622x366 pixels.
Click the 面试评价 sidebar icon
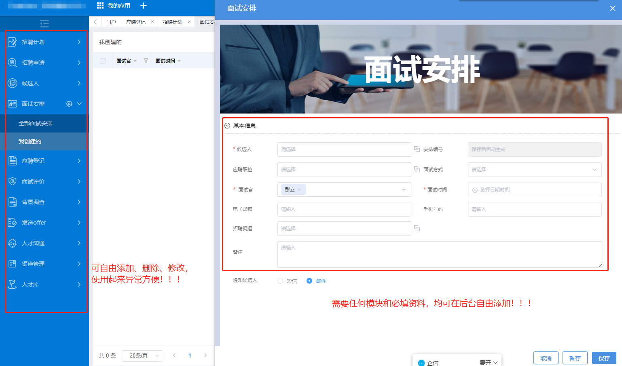click(x=13, y=181)
